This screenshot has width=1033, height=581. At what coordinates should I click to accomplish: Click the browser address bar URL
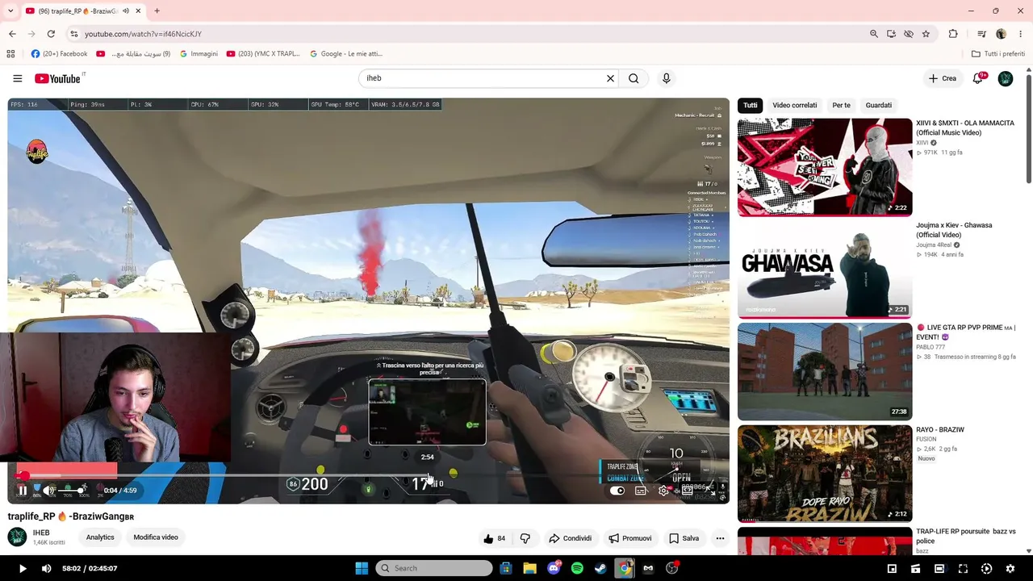143,34
